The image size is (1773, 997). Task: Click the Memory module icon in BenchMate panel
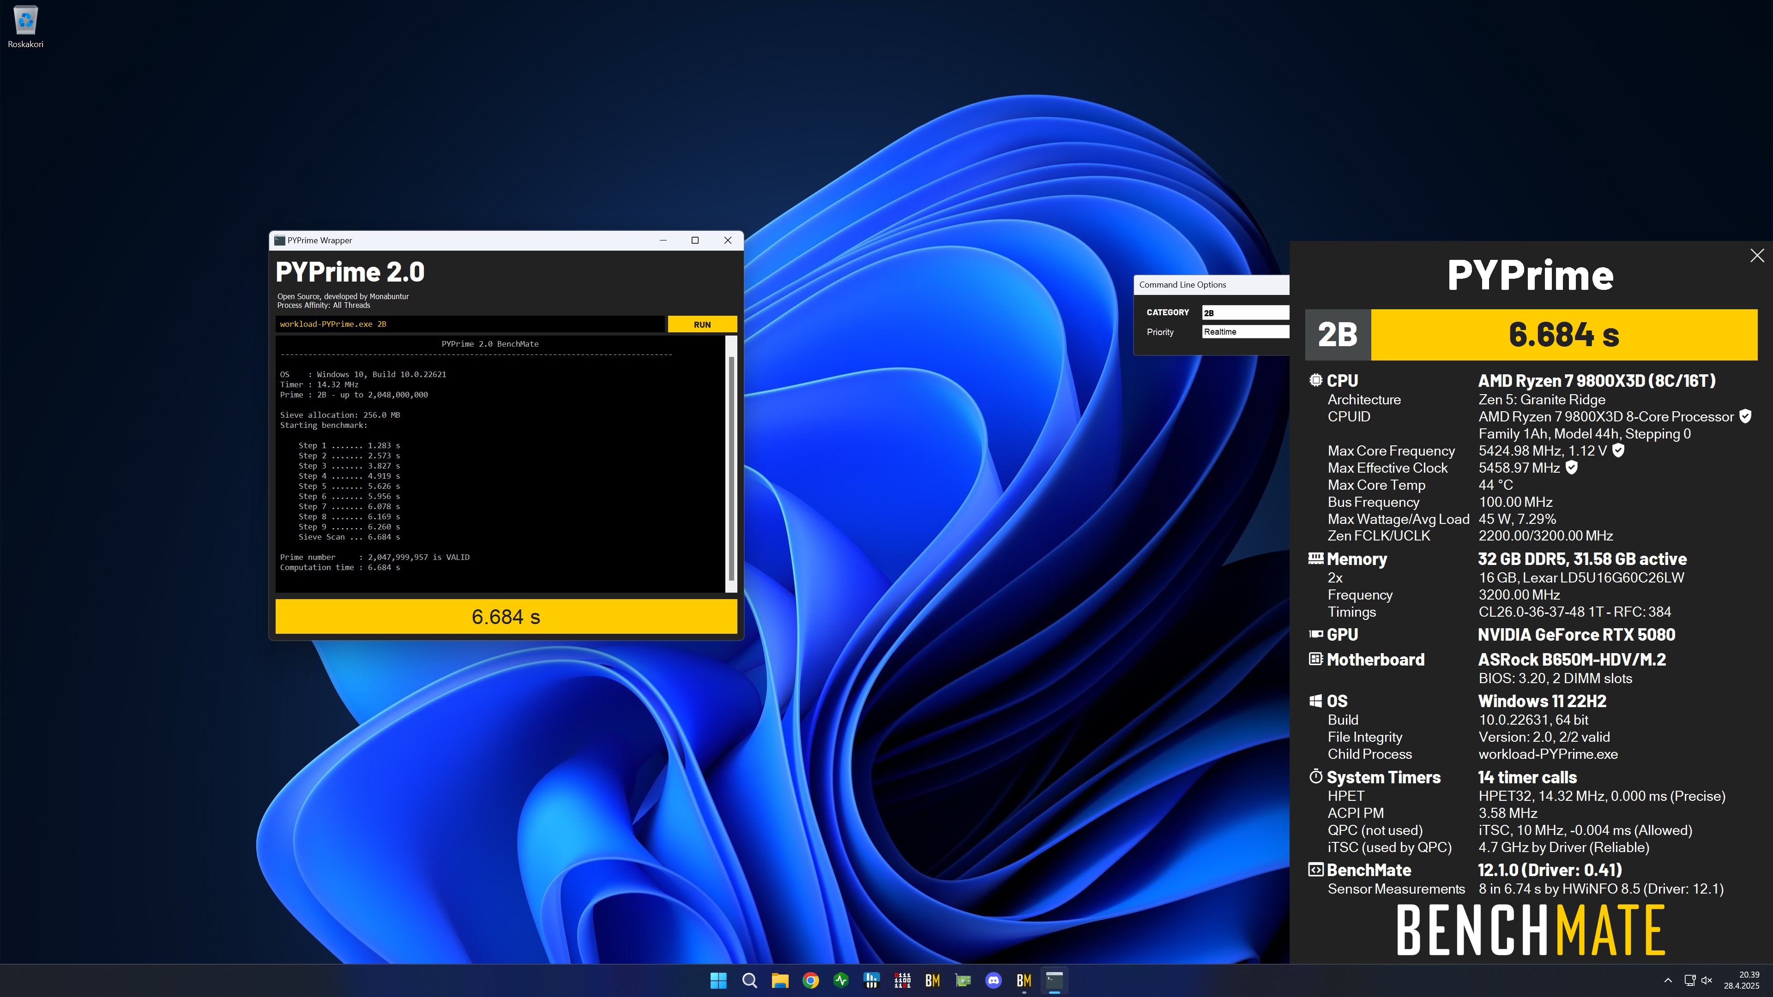[1315, 558]
